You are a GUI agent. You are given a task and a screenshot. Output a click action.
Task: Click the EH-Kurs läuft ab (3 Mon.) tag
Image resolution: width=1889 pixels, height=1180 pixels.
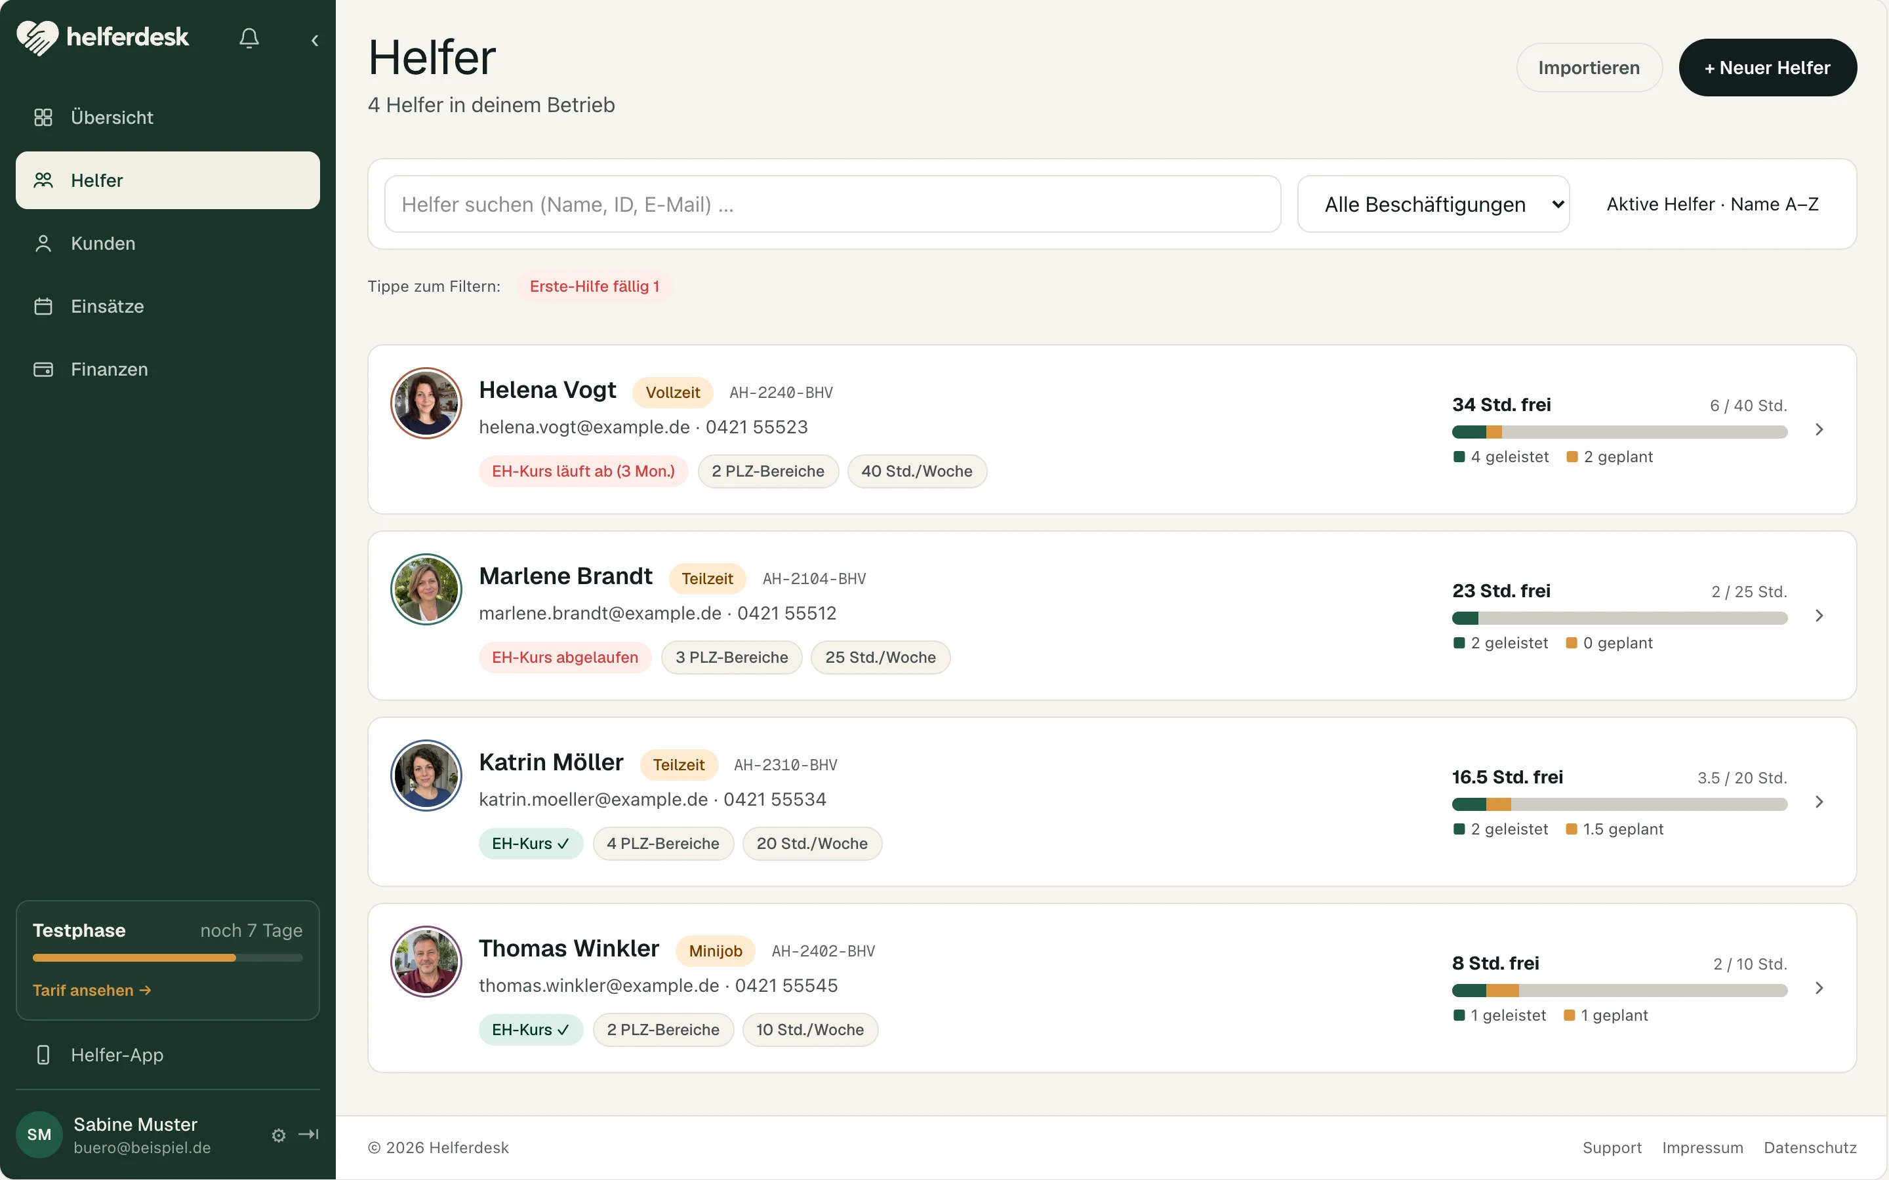583,471
